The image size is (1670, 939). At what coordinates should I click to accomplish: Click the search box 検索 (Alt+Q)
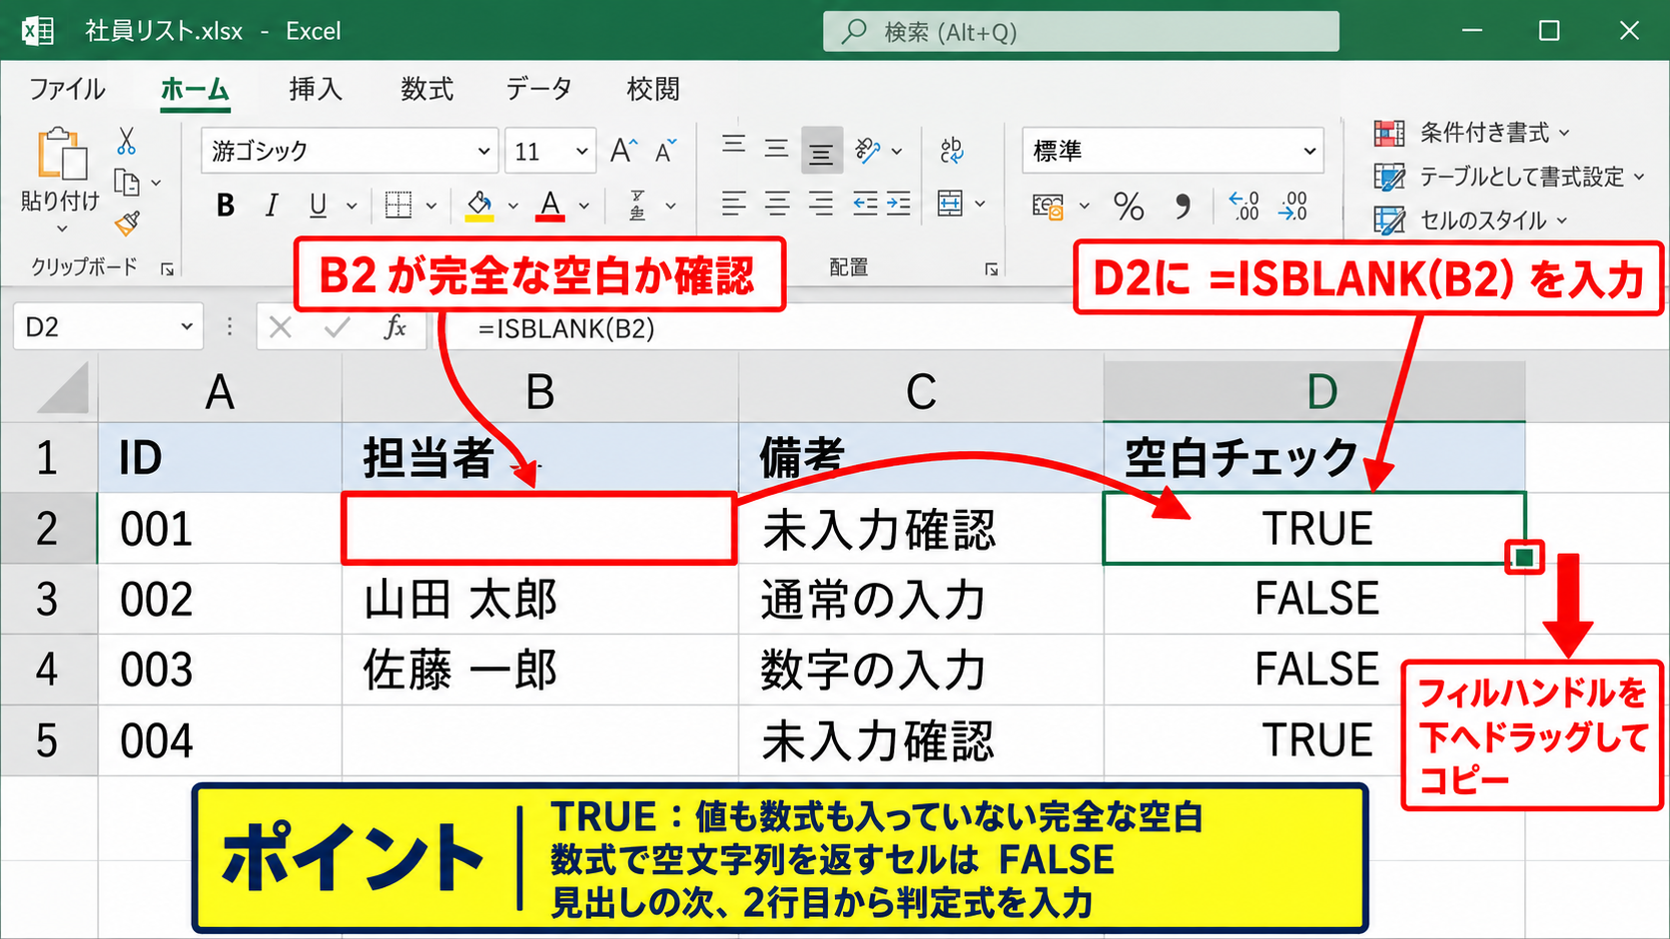(1081, 32)
